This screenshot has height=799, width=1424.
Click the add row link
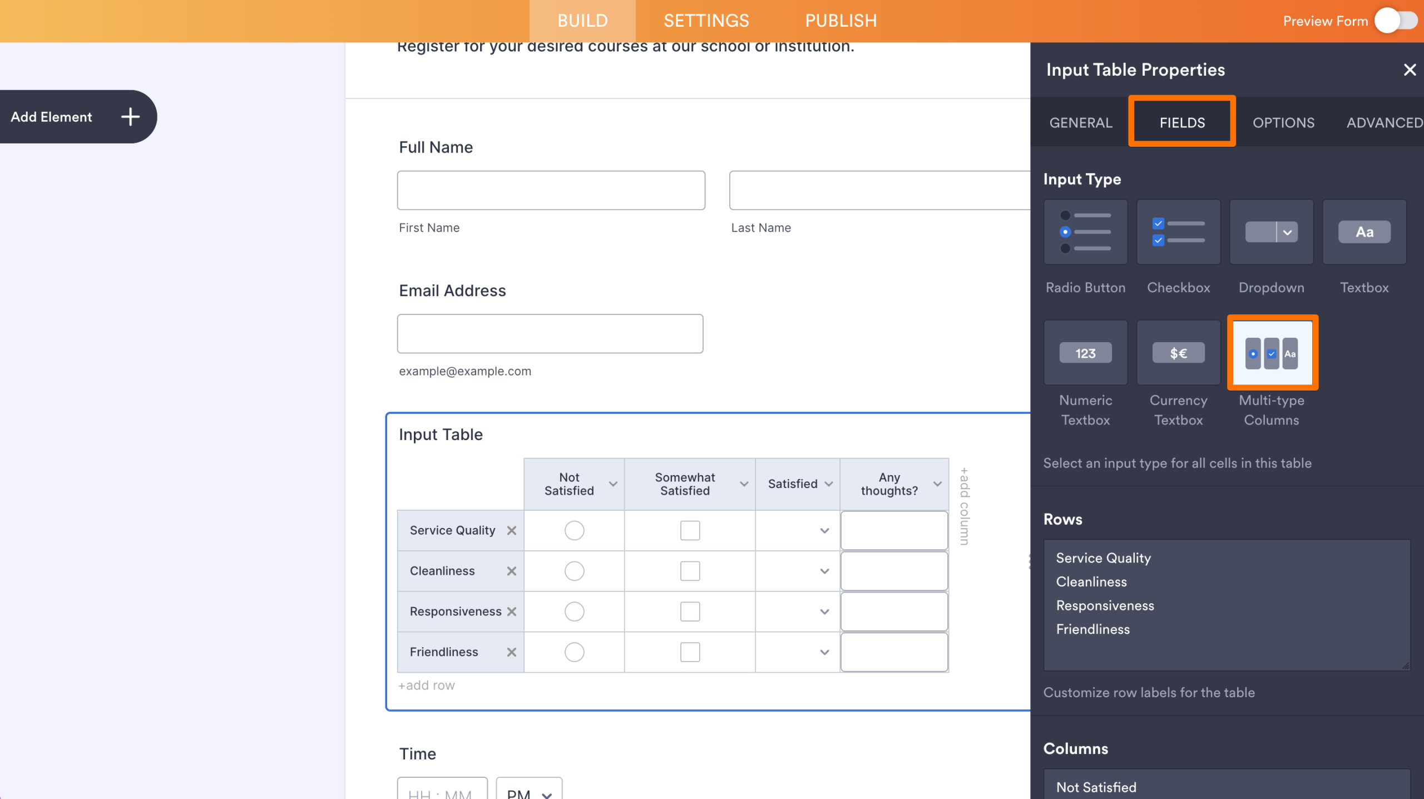tap(426, 685)
